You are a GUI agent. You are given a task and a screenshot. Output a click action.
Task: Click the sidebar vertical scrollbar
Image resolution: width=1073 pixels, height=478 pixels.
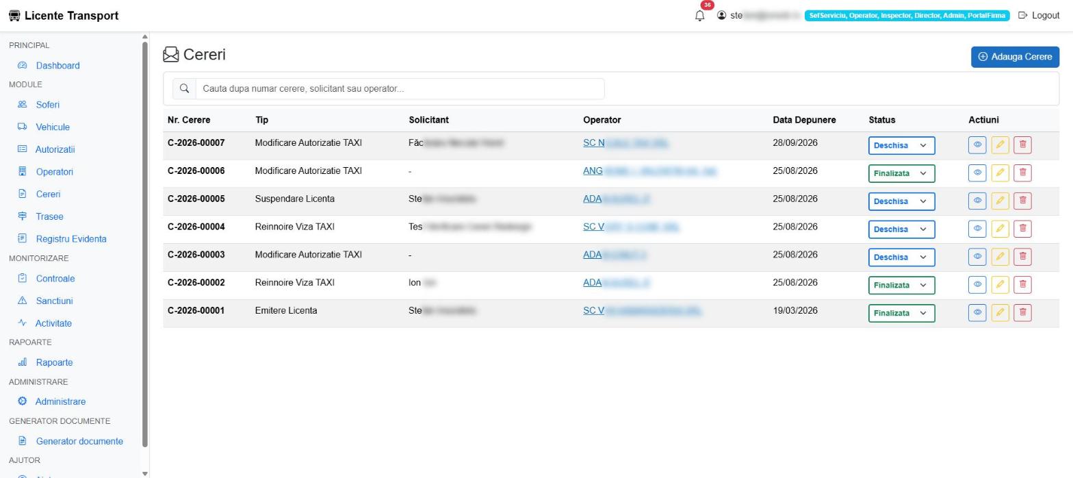144,244
